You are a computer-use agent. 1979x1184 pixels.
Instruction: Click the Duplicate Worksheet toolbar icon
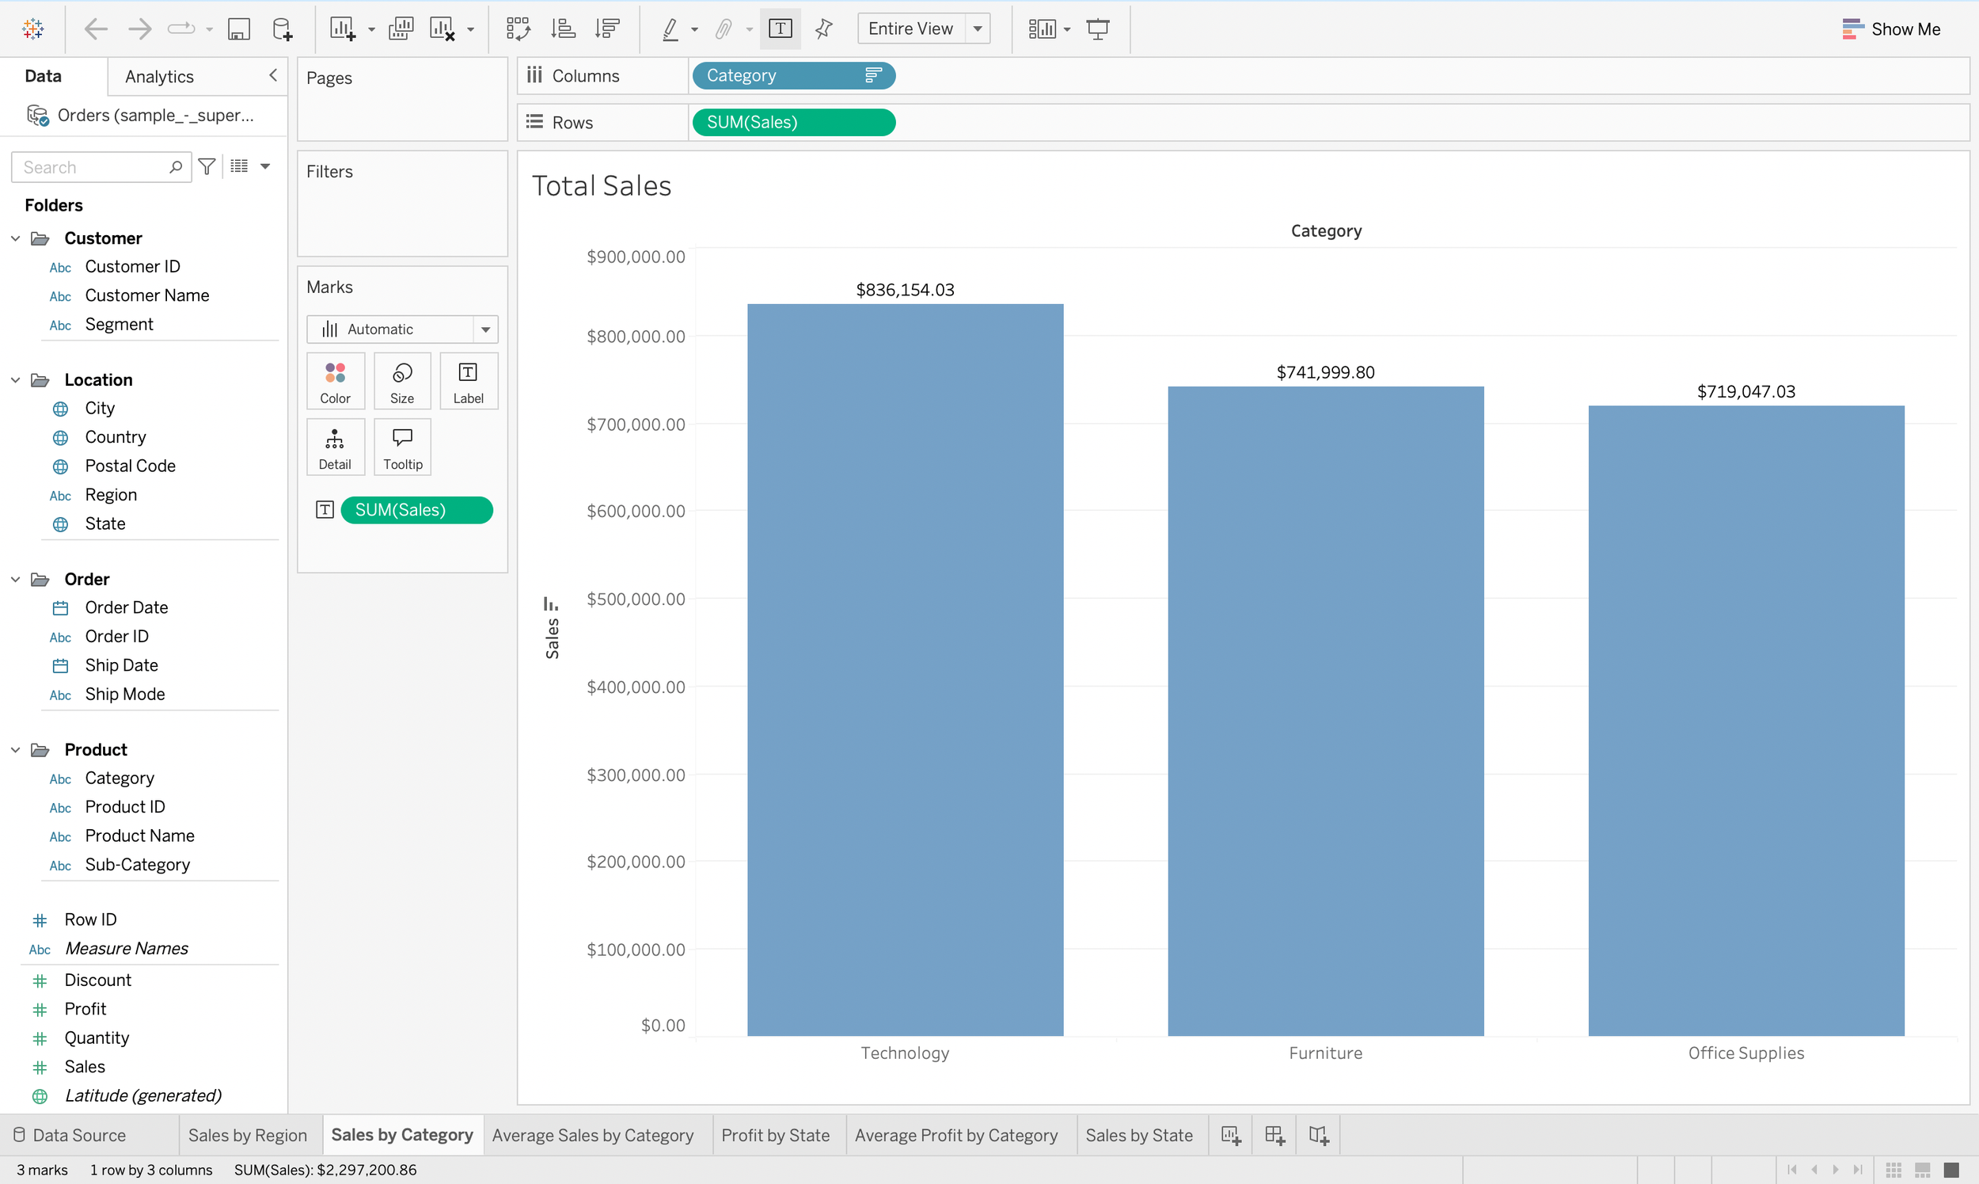tap(401, 29)
